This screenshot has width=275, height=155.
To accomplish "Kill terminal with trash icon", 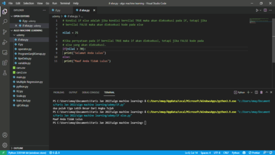I will 261,93.
